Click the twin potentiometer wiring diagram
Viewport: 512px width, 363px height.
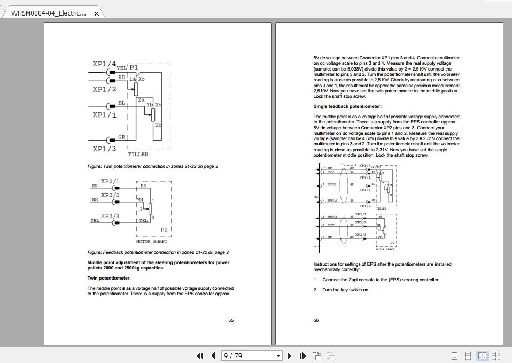pos(128,107)
